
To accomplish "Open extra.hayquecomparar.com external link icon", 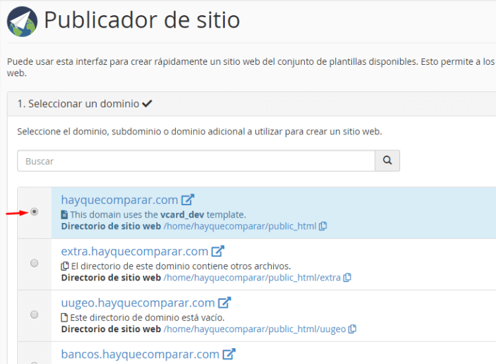I will click(218, 251).
